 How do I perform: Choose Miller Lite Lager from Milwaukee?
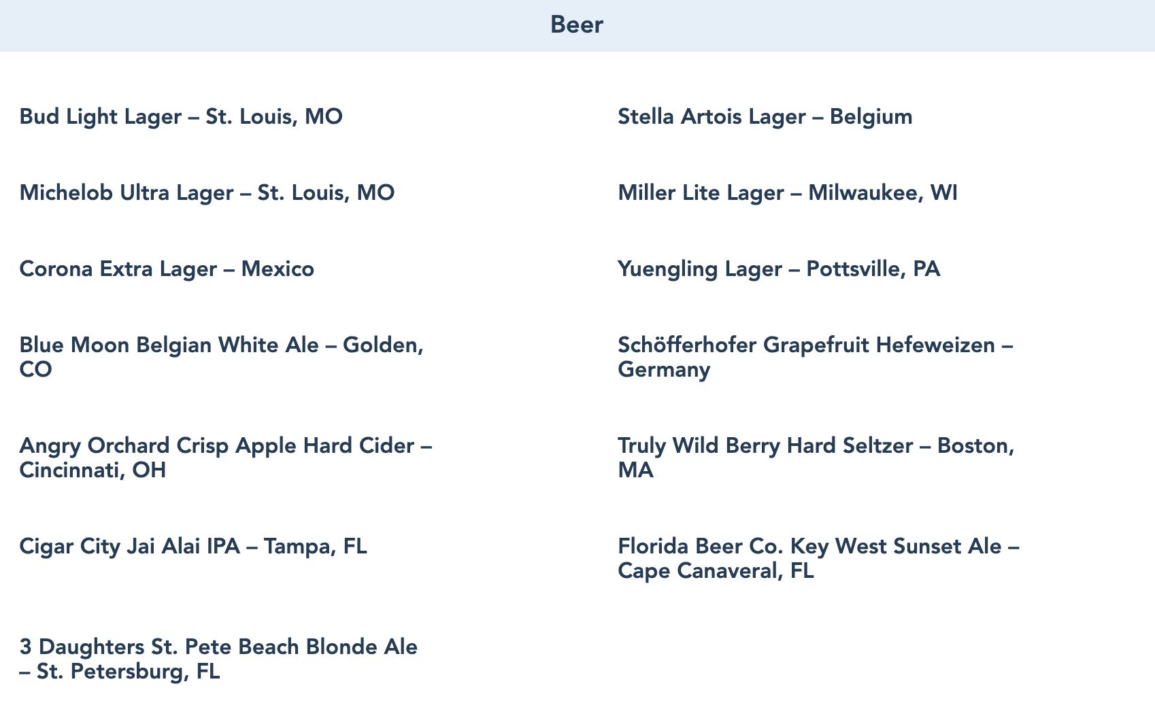(x=787, y=193)
